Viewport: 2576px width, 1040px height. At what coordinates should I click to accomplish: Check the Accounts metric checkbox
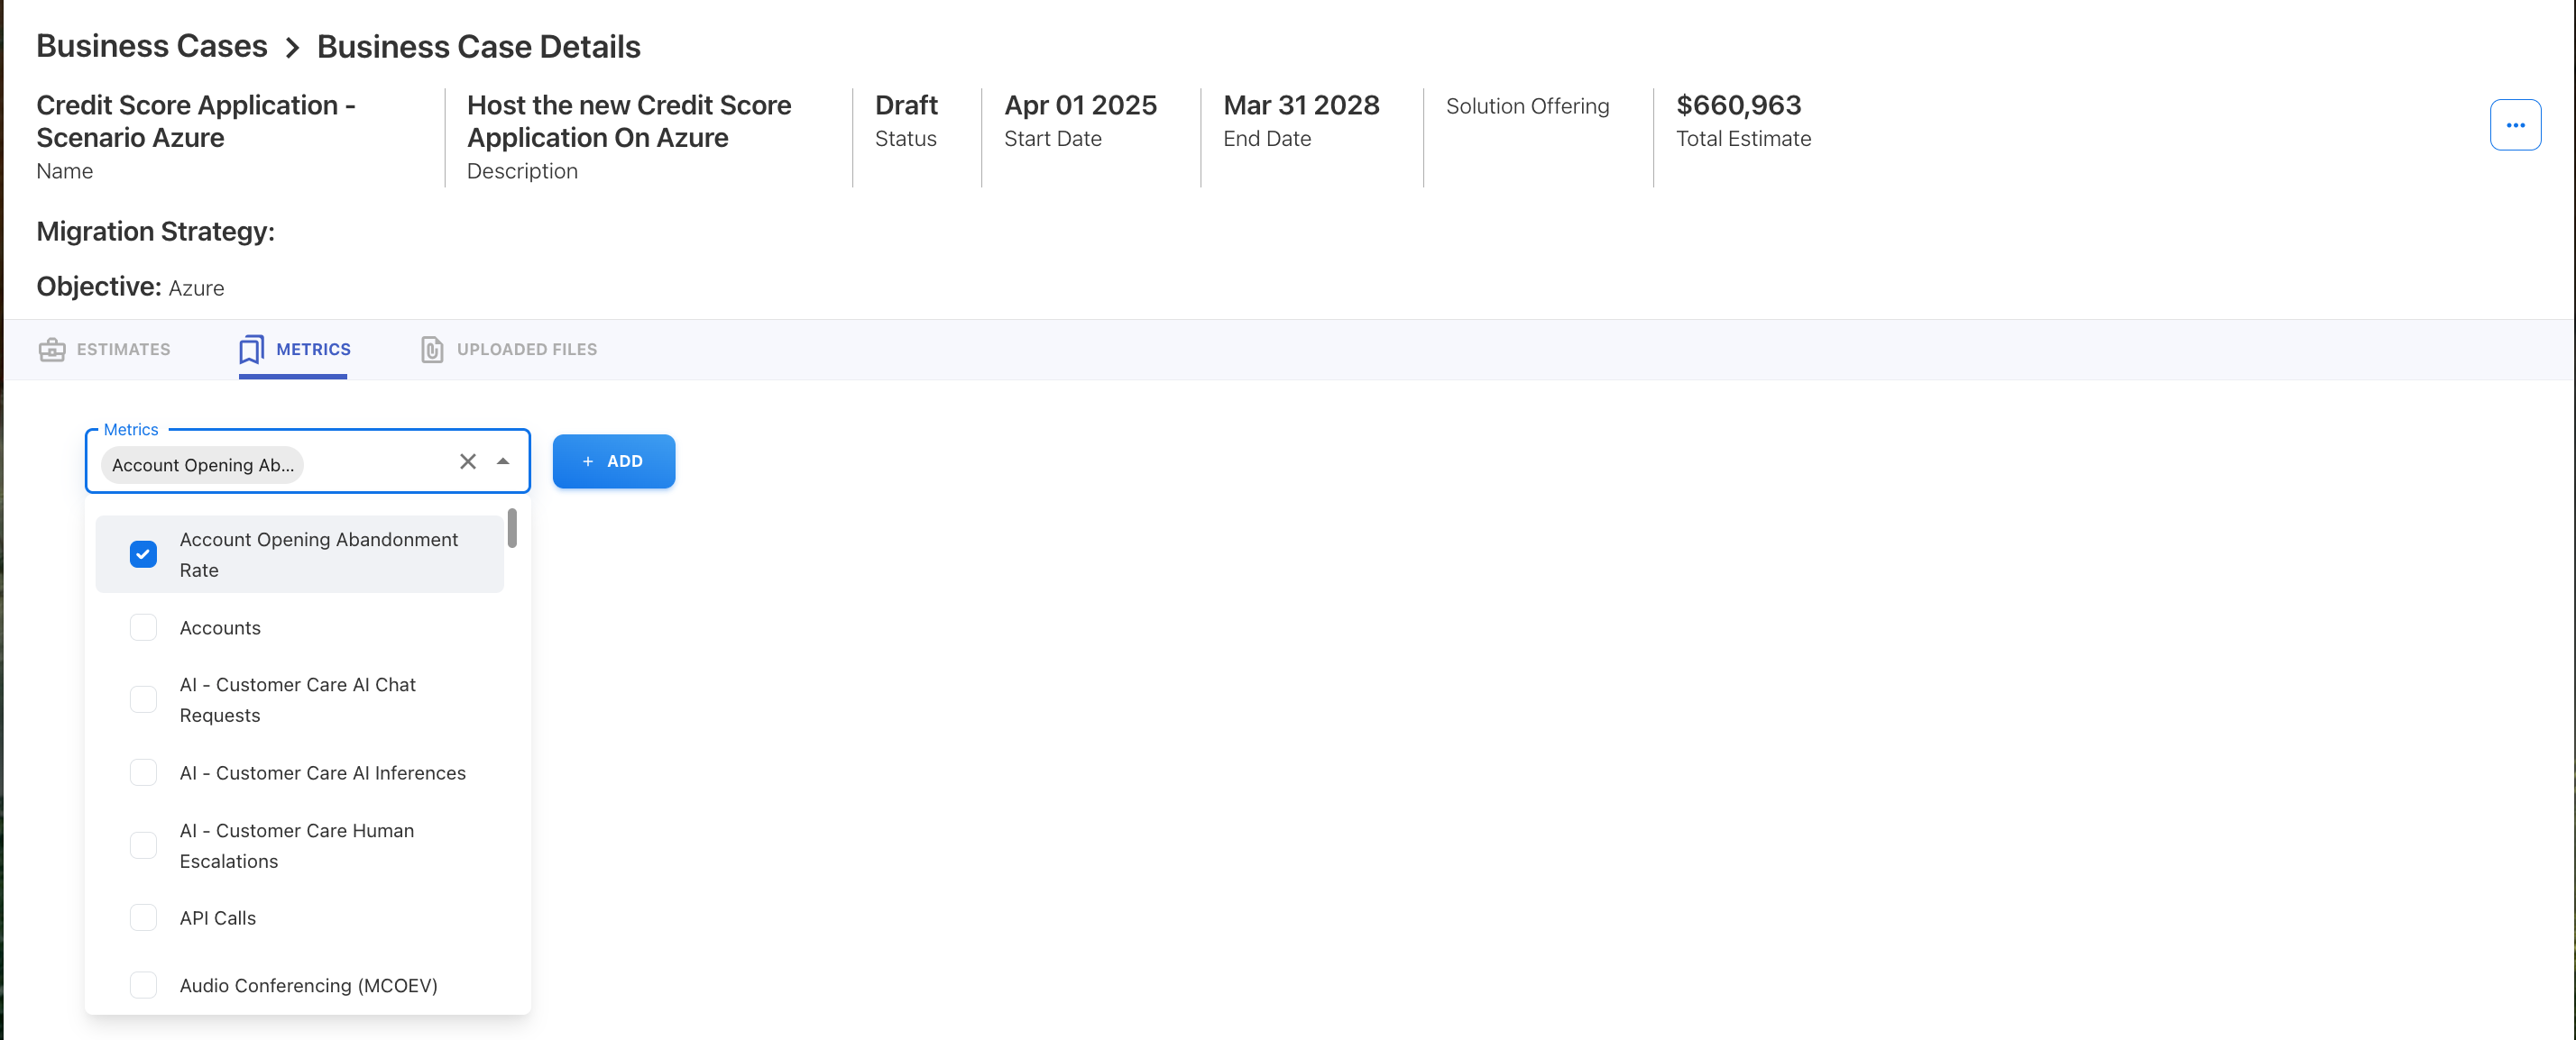[x=143, y=627]
